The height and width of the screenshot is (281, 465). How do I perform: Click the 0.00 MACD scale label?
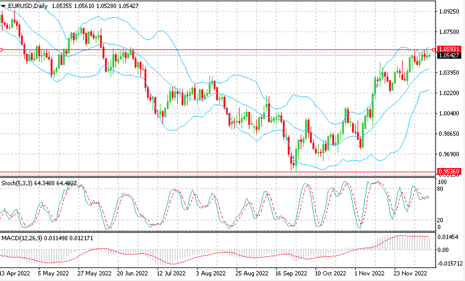(x=443, y=250)
